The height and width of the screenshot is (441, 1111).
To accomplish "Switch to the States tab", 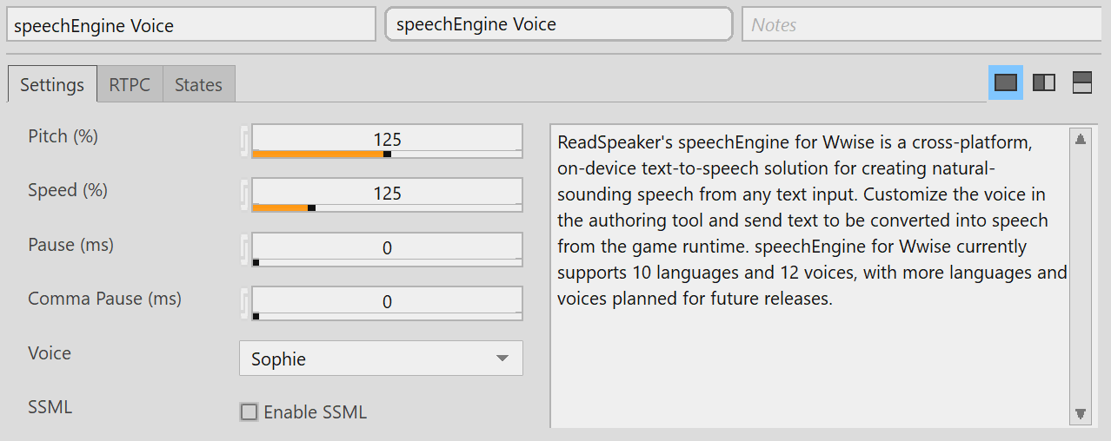I will click(198, 85).
